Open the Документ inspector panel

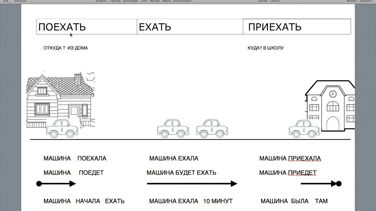tap(366, 1)
